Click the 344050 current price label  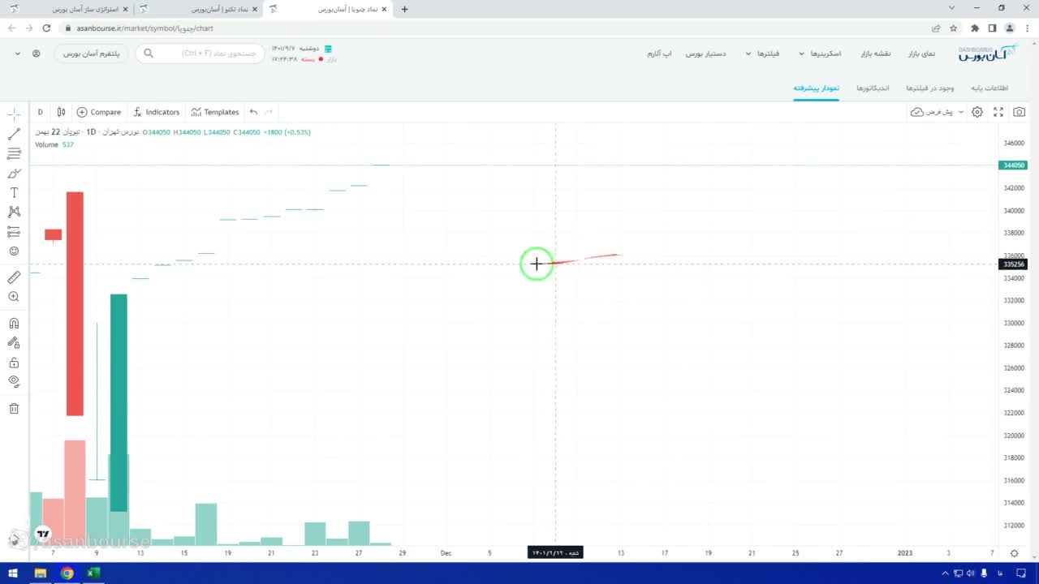tap(1014, 165)
